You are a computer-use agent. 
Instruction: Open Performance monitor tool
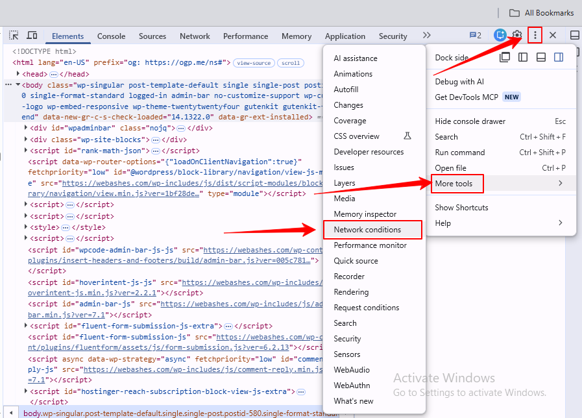[x=374, y=245]
